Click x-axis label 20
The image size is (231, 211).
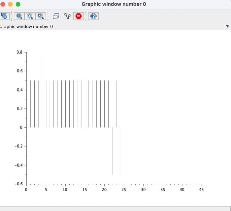(x=104, y=190)
